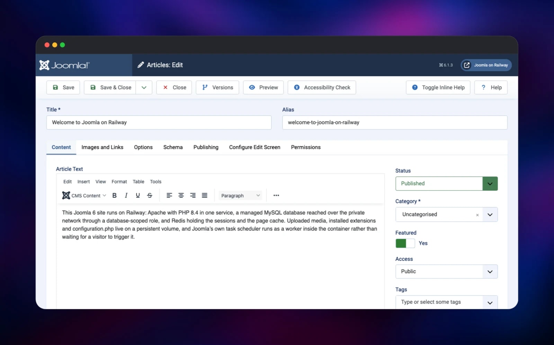Click the Joomla version 6.1.3 indicator

(x=446, y=65)
